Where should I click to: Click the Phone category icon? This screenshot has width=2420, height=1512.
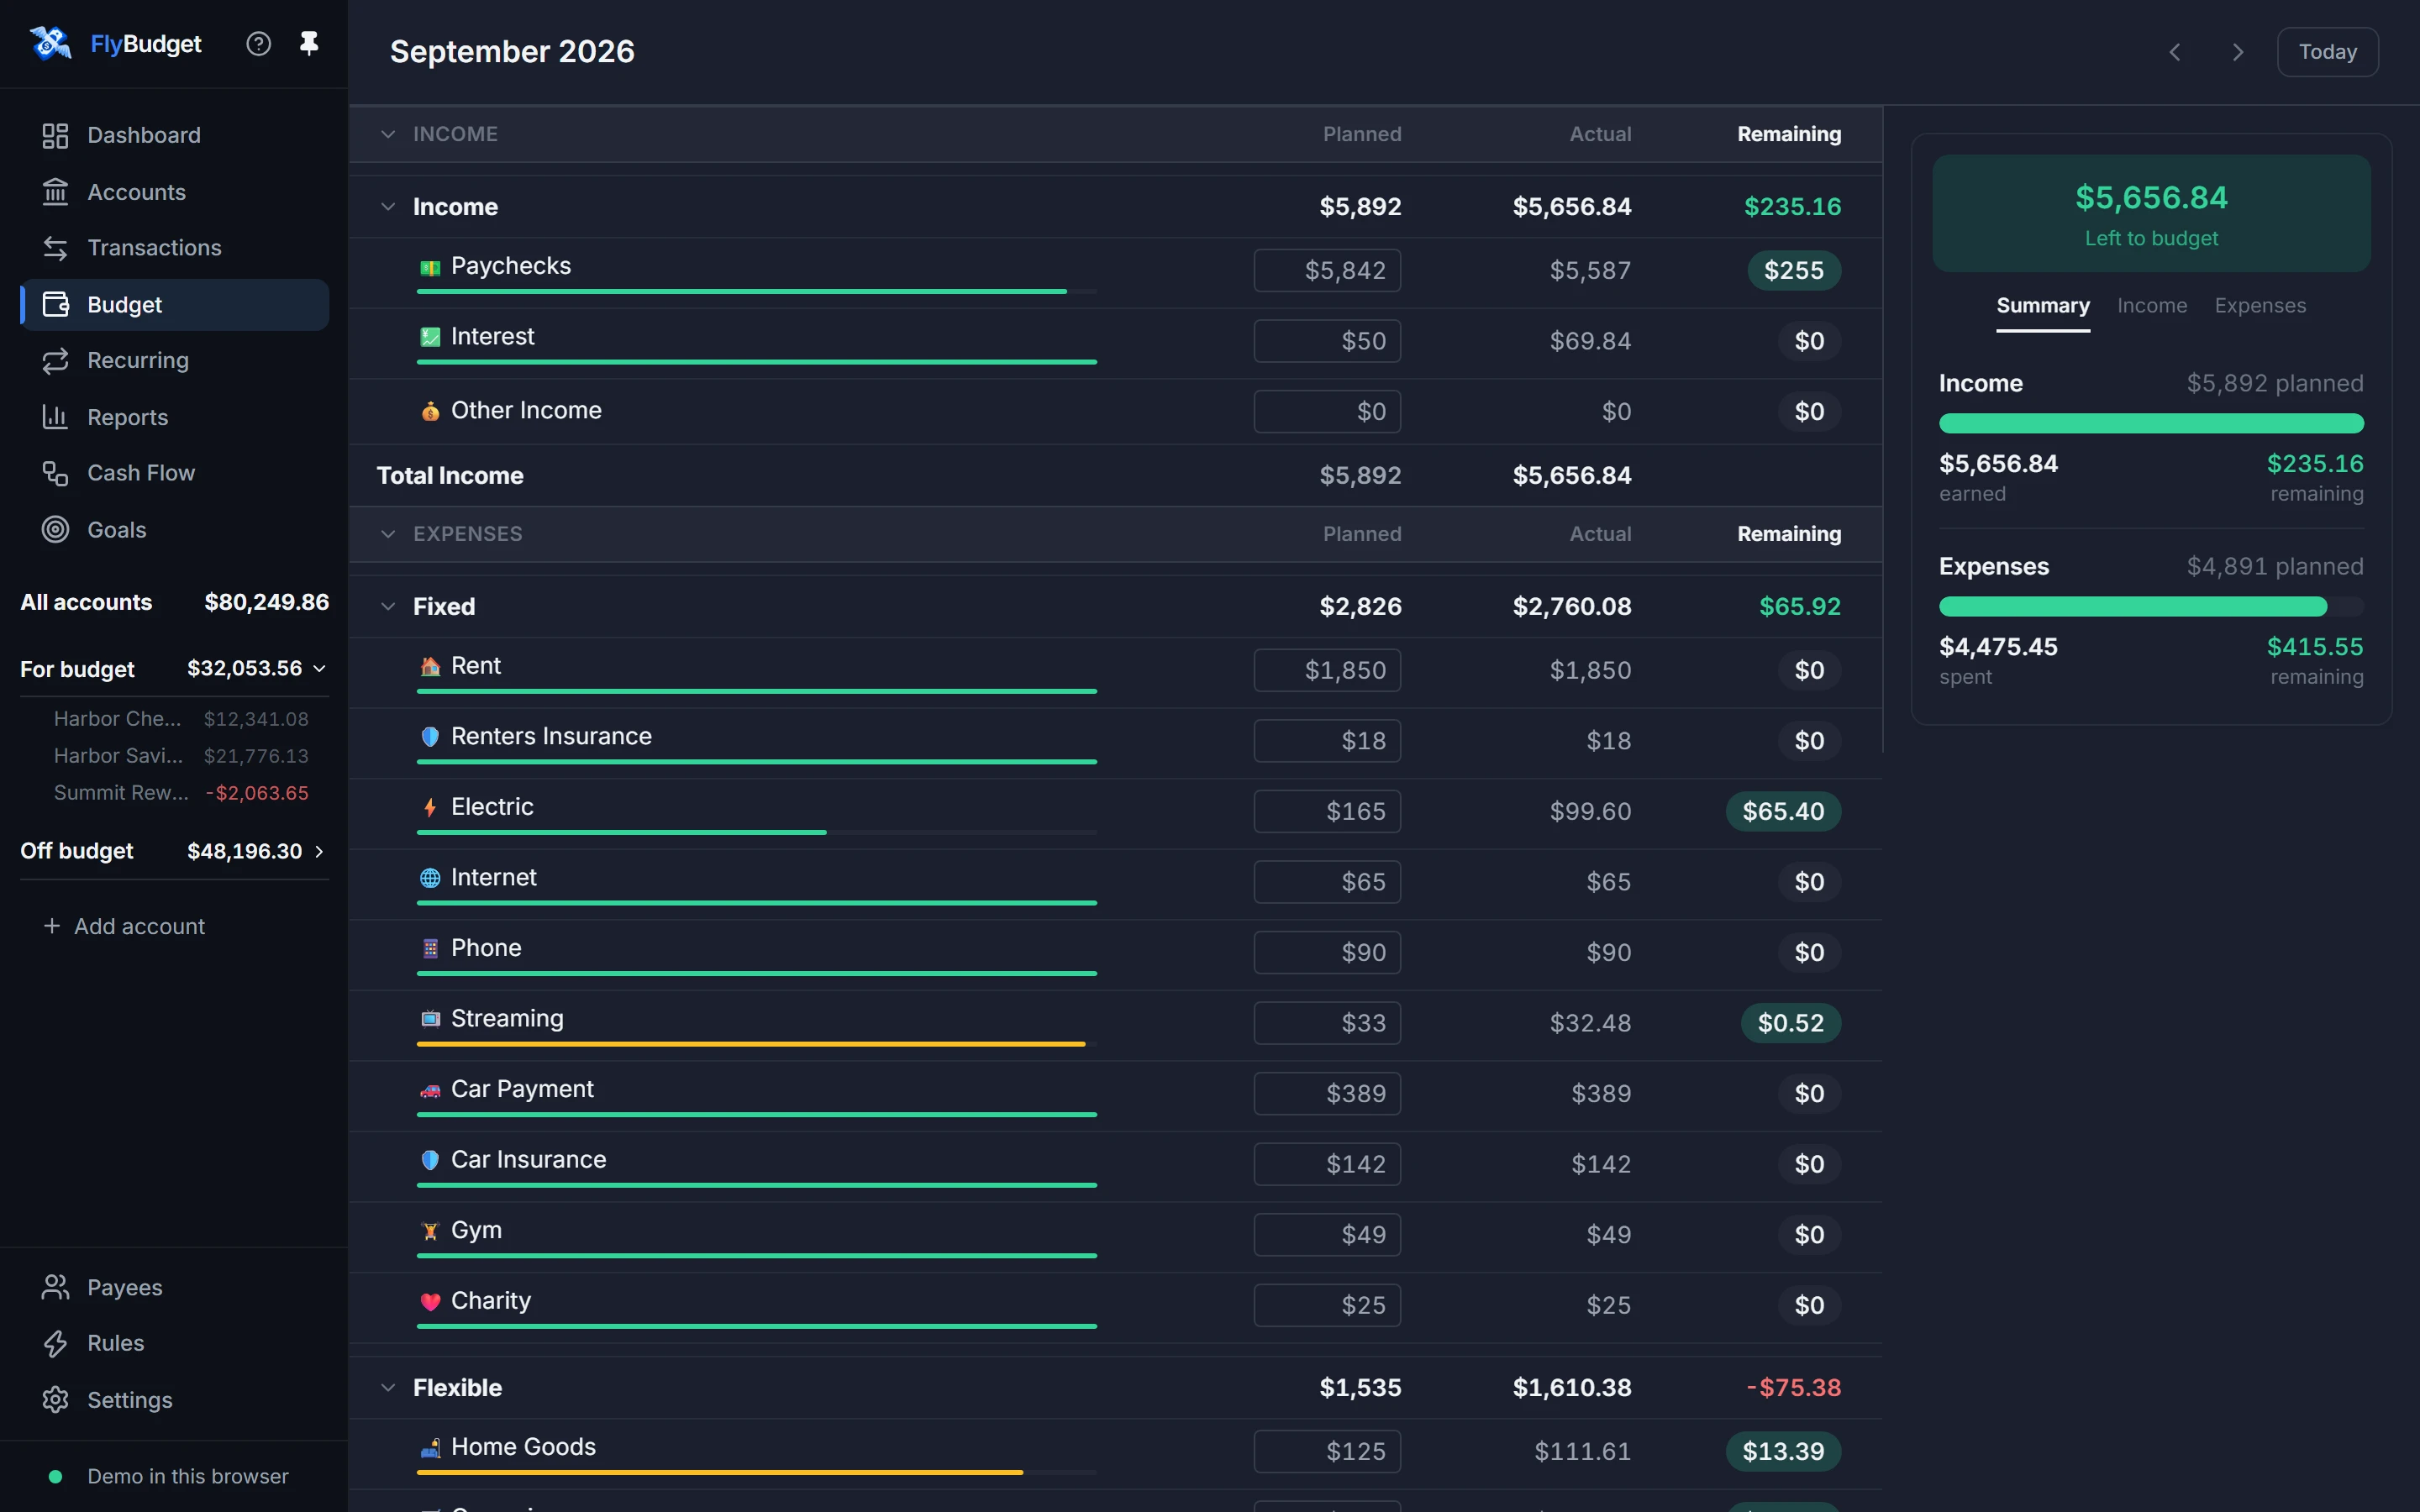[430, 948]
